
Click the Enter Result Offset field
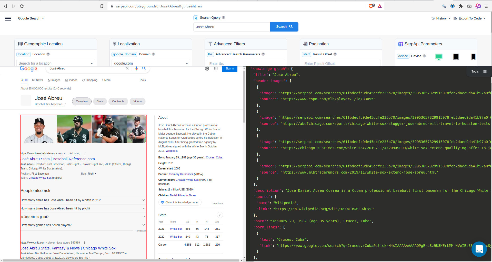341,63
